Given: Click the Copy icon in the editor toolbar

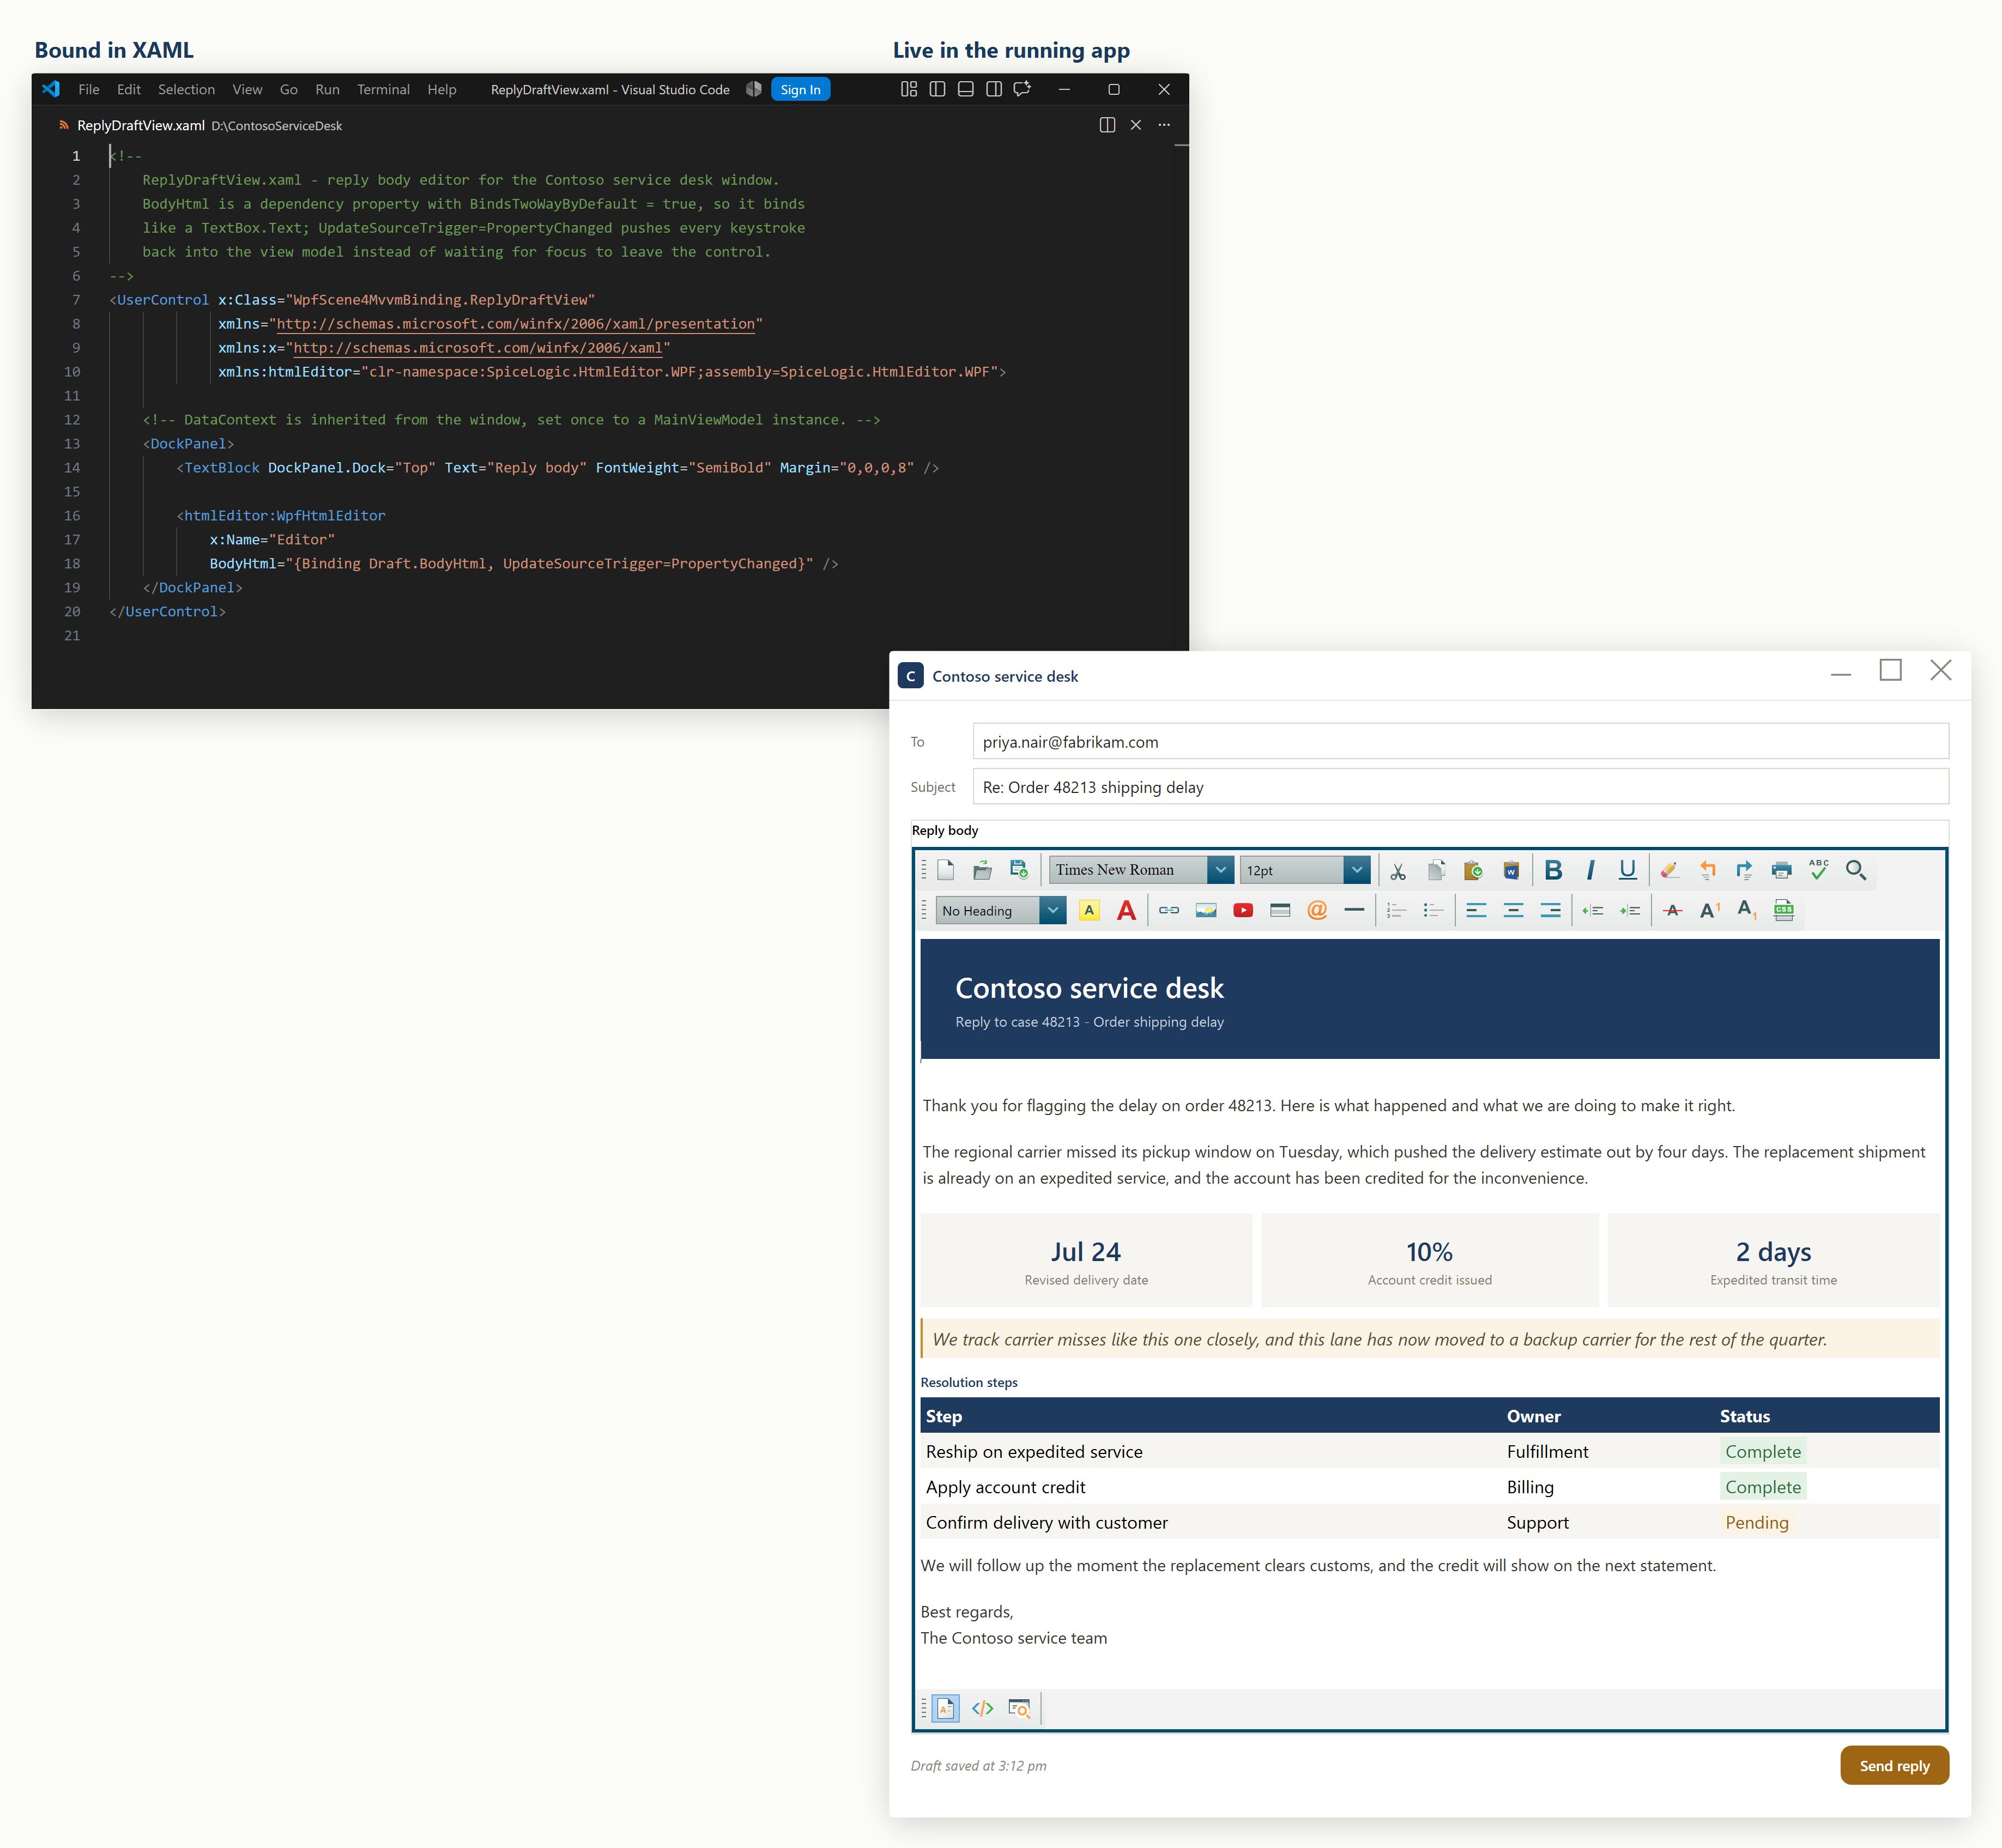Looking at the screenshot, I should [1436, 870].
